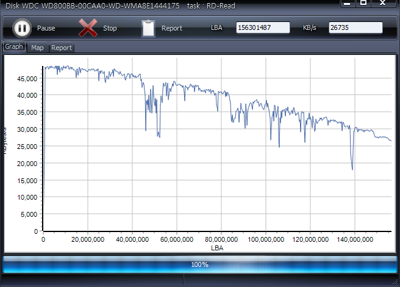The width and height of the screenshot is (400, 287).
Task: Click the 100% progress bar
Action: coord(200,264)
